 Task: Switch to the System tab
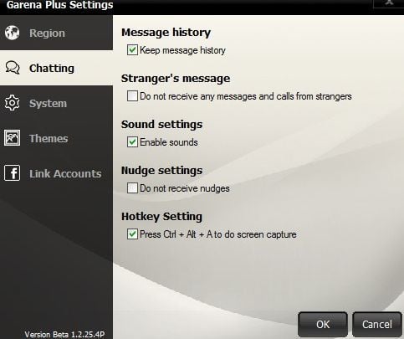[56, 103]
